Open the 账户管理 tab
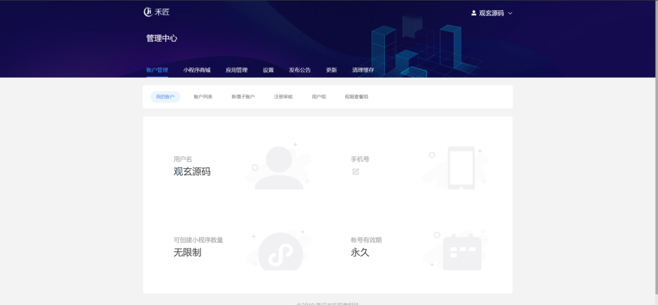 point(157,70)
